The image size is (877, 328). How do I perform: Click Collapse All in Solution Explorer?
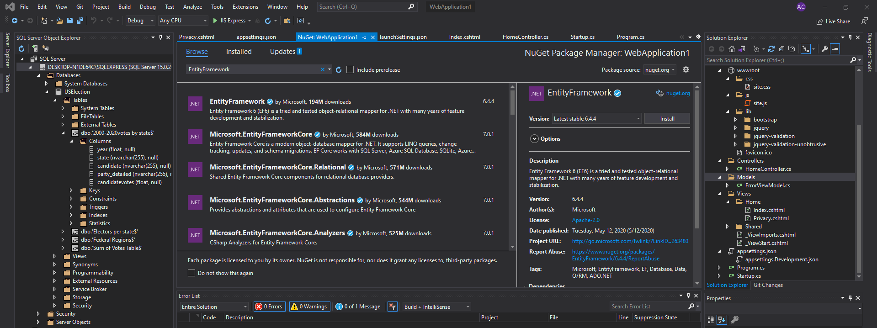click(781, 49)
